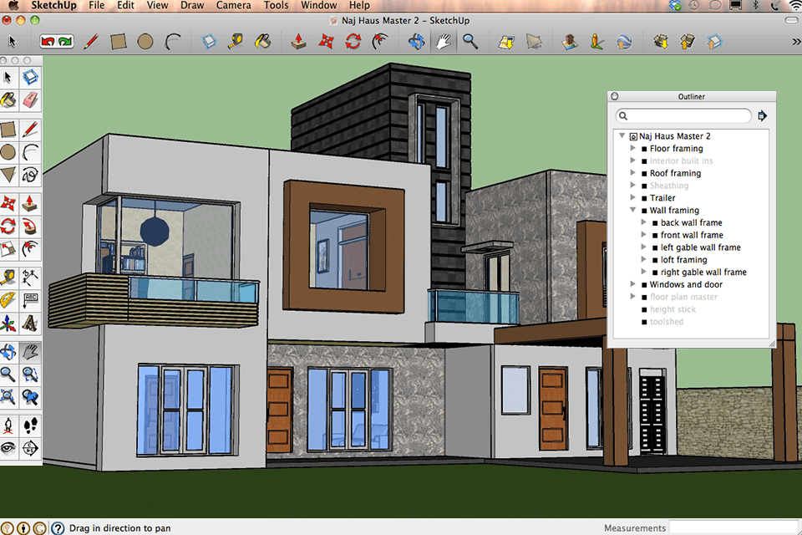Viewport: 802px width, 535px height.
Task: Select the Line pencil tool
Action: click(32, 128)
